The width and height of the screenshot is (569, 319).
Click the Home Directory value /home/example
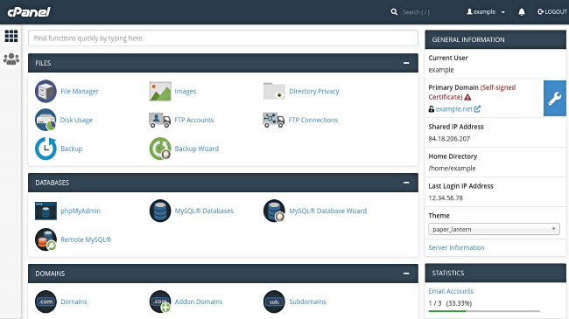point(453,168)
